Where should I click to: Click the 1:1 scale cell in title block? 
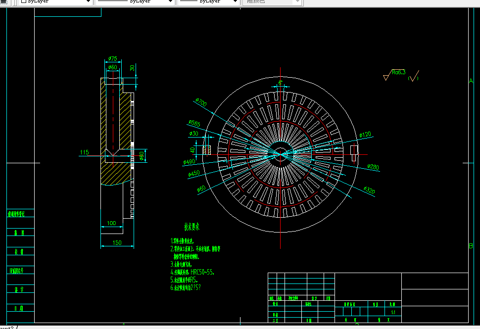tap(393, 312)
